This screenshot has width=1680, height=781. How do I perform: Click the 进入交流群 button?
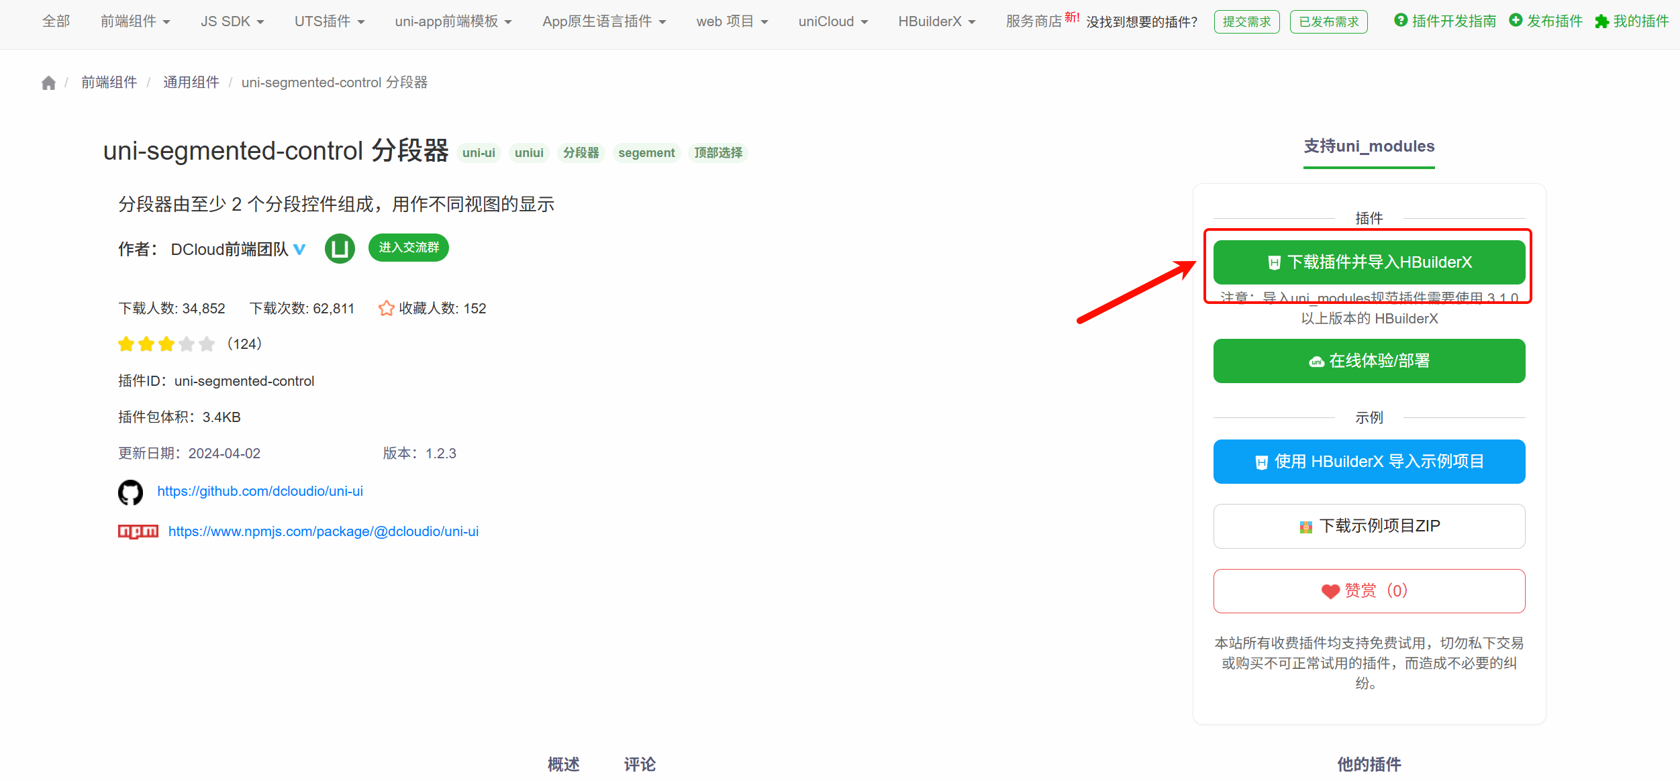pyautogui.click(x=409, y=248)
